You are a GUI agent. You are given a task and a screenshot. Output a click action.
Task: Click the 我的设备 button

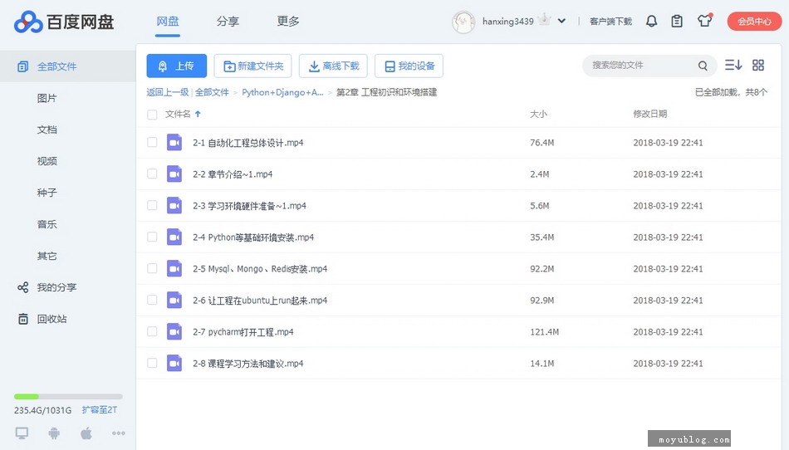[x=409, y=66]
